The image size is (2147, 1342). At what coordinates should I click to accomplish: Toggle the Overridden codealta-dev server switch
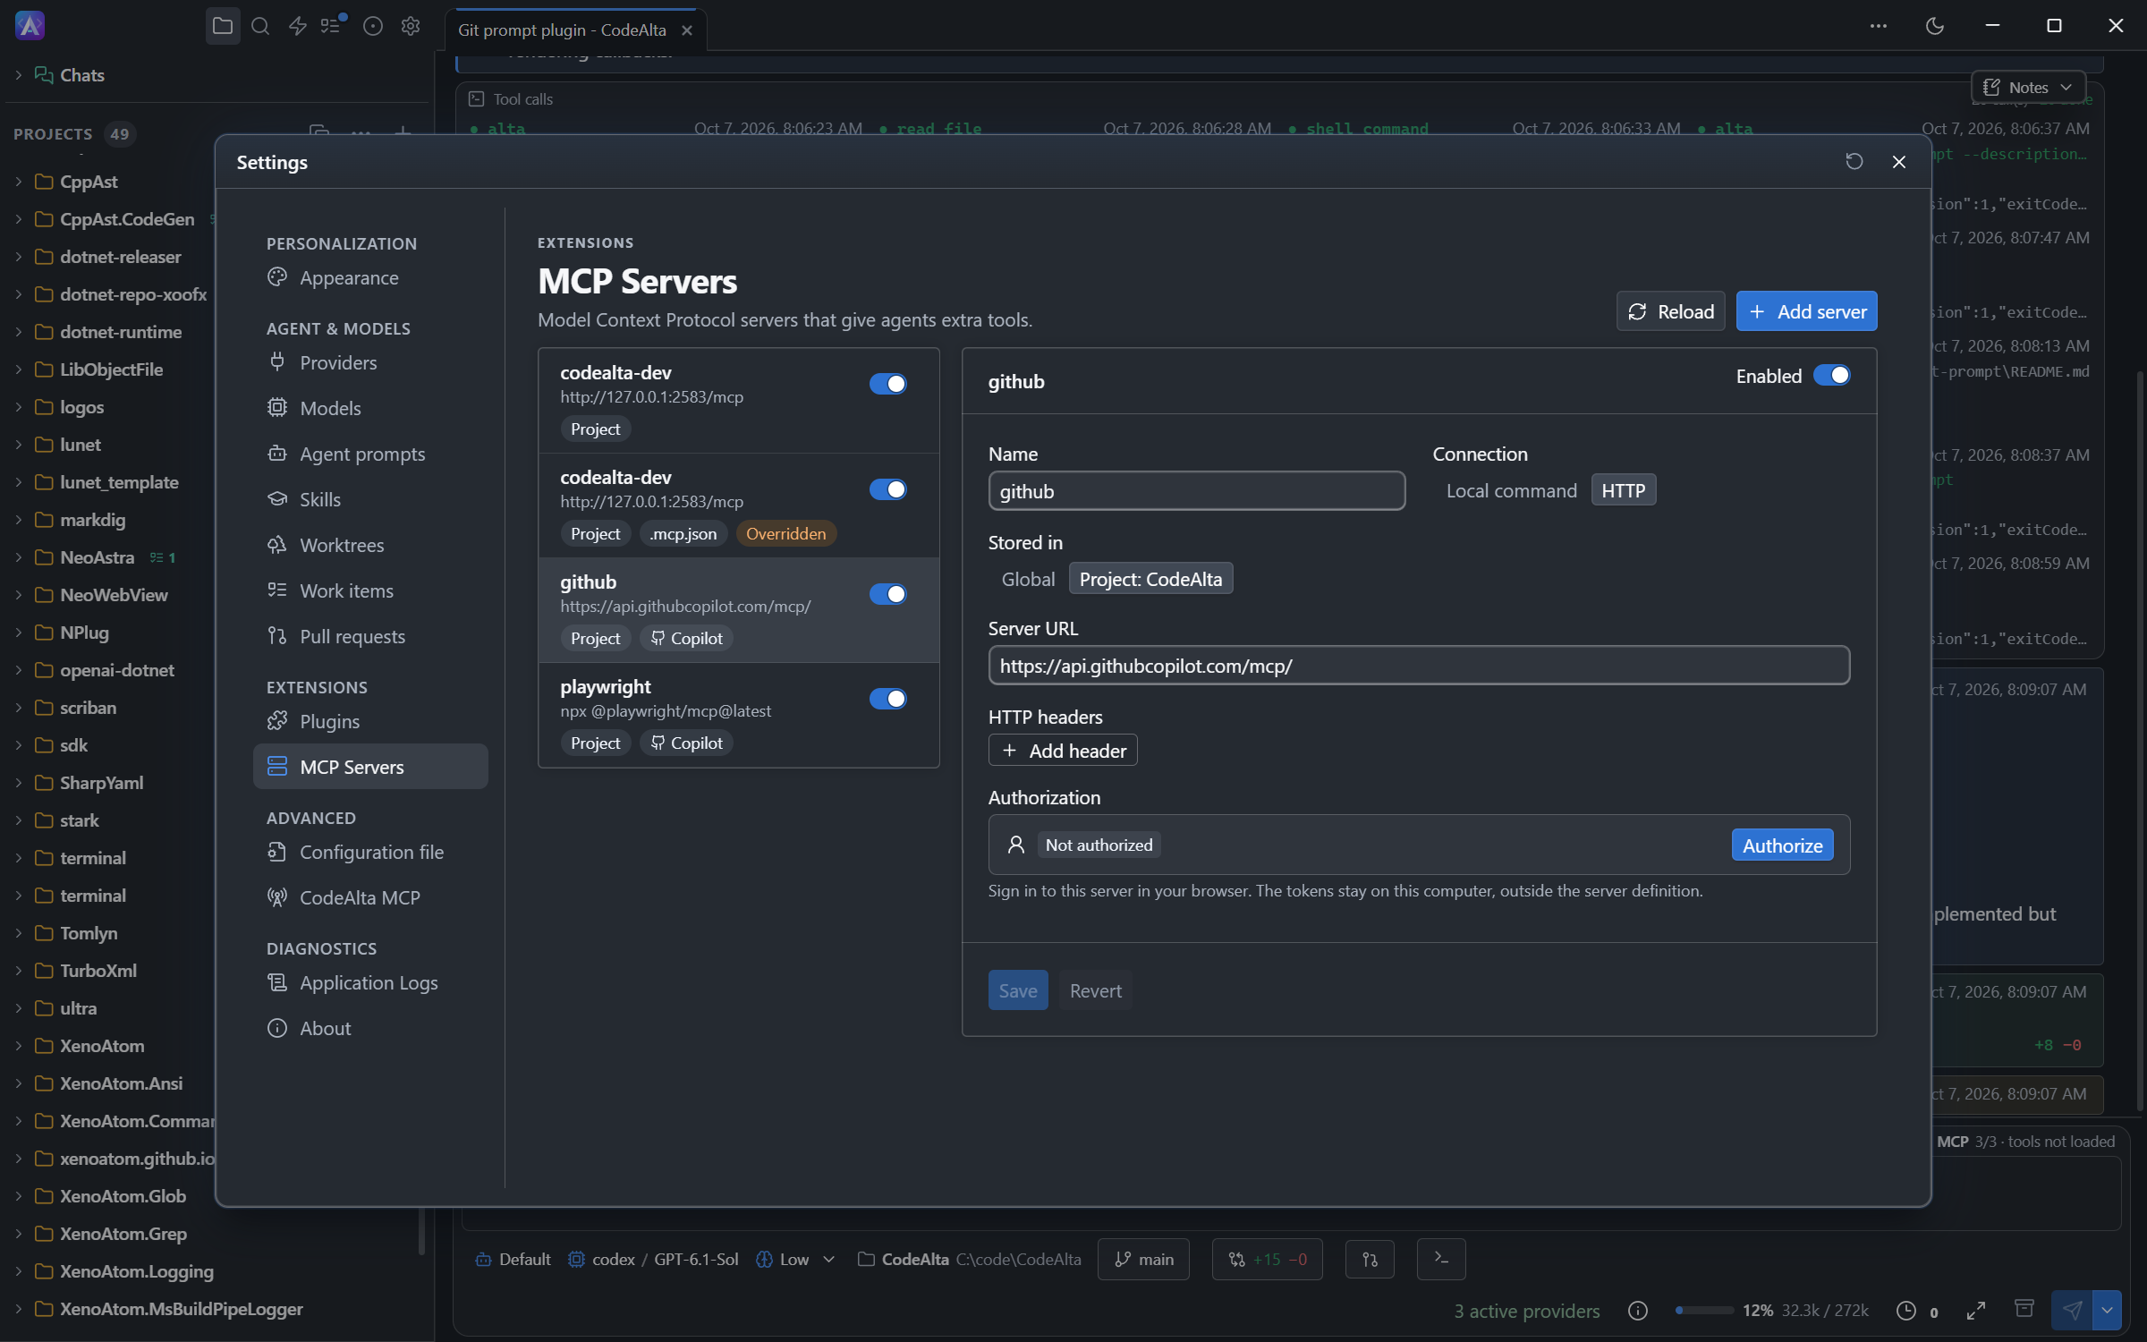pos(887,489)
